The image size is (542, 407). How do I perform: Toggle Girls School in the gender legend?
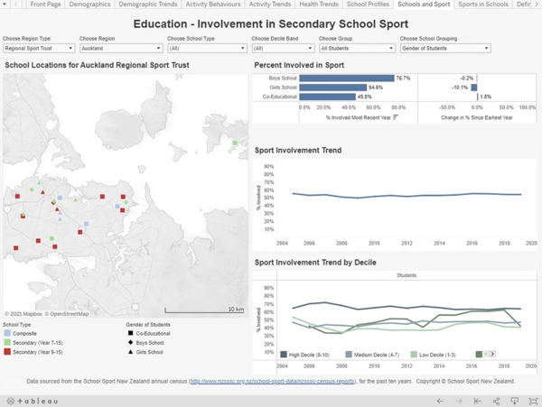click(x=147, y=352)
